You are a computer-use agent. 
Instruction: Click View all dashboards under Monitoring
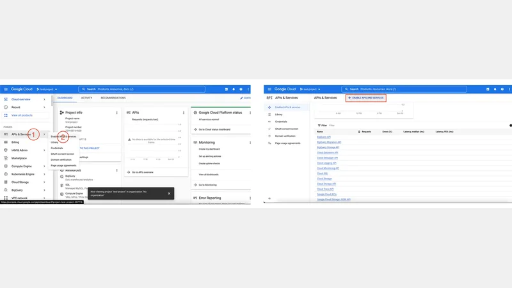pos(209,175)
